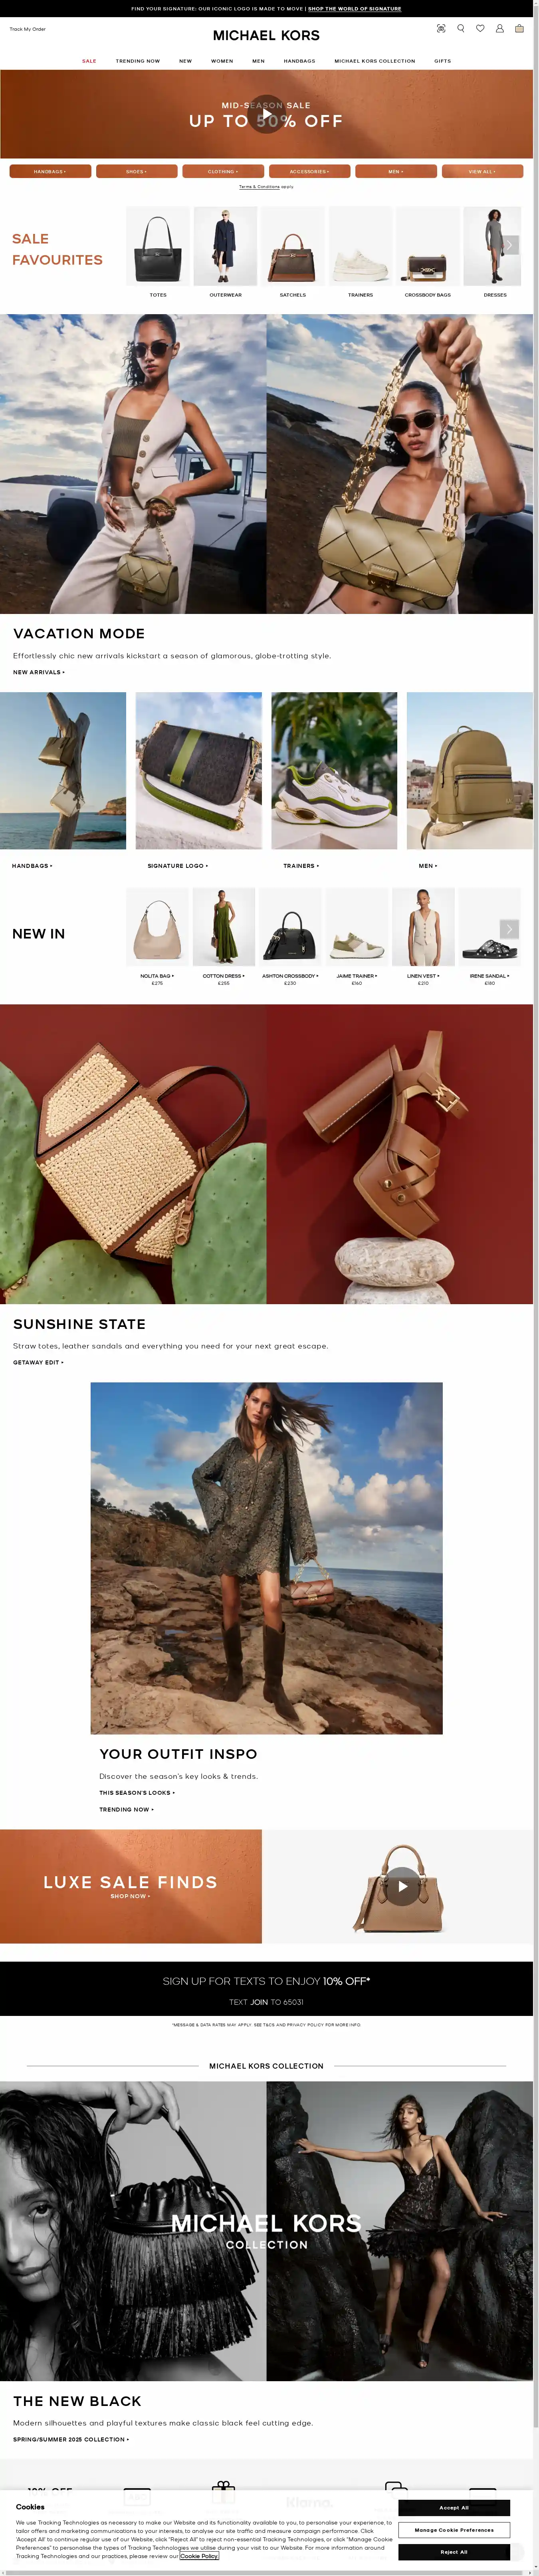539x2576 pixels.
Task: Open the visual camera search icon
Action: click(441, 28)
